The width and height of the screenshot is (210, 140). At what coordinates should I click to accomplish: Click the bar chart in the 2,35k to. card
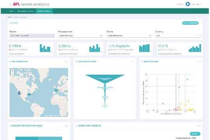click(95, 48)
